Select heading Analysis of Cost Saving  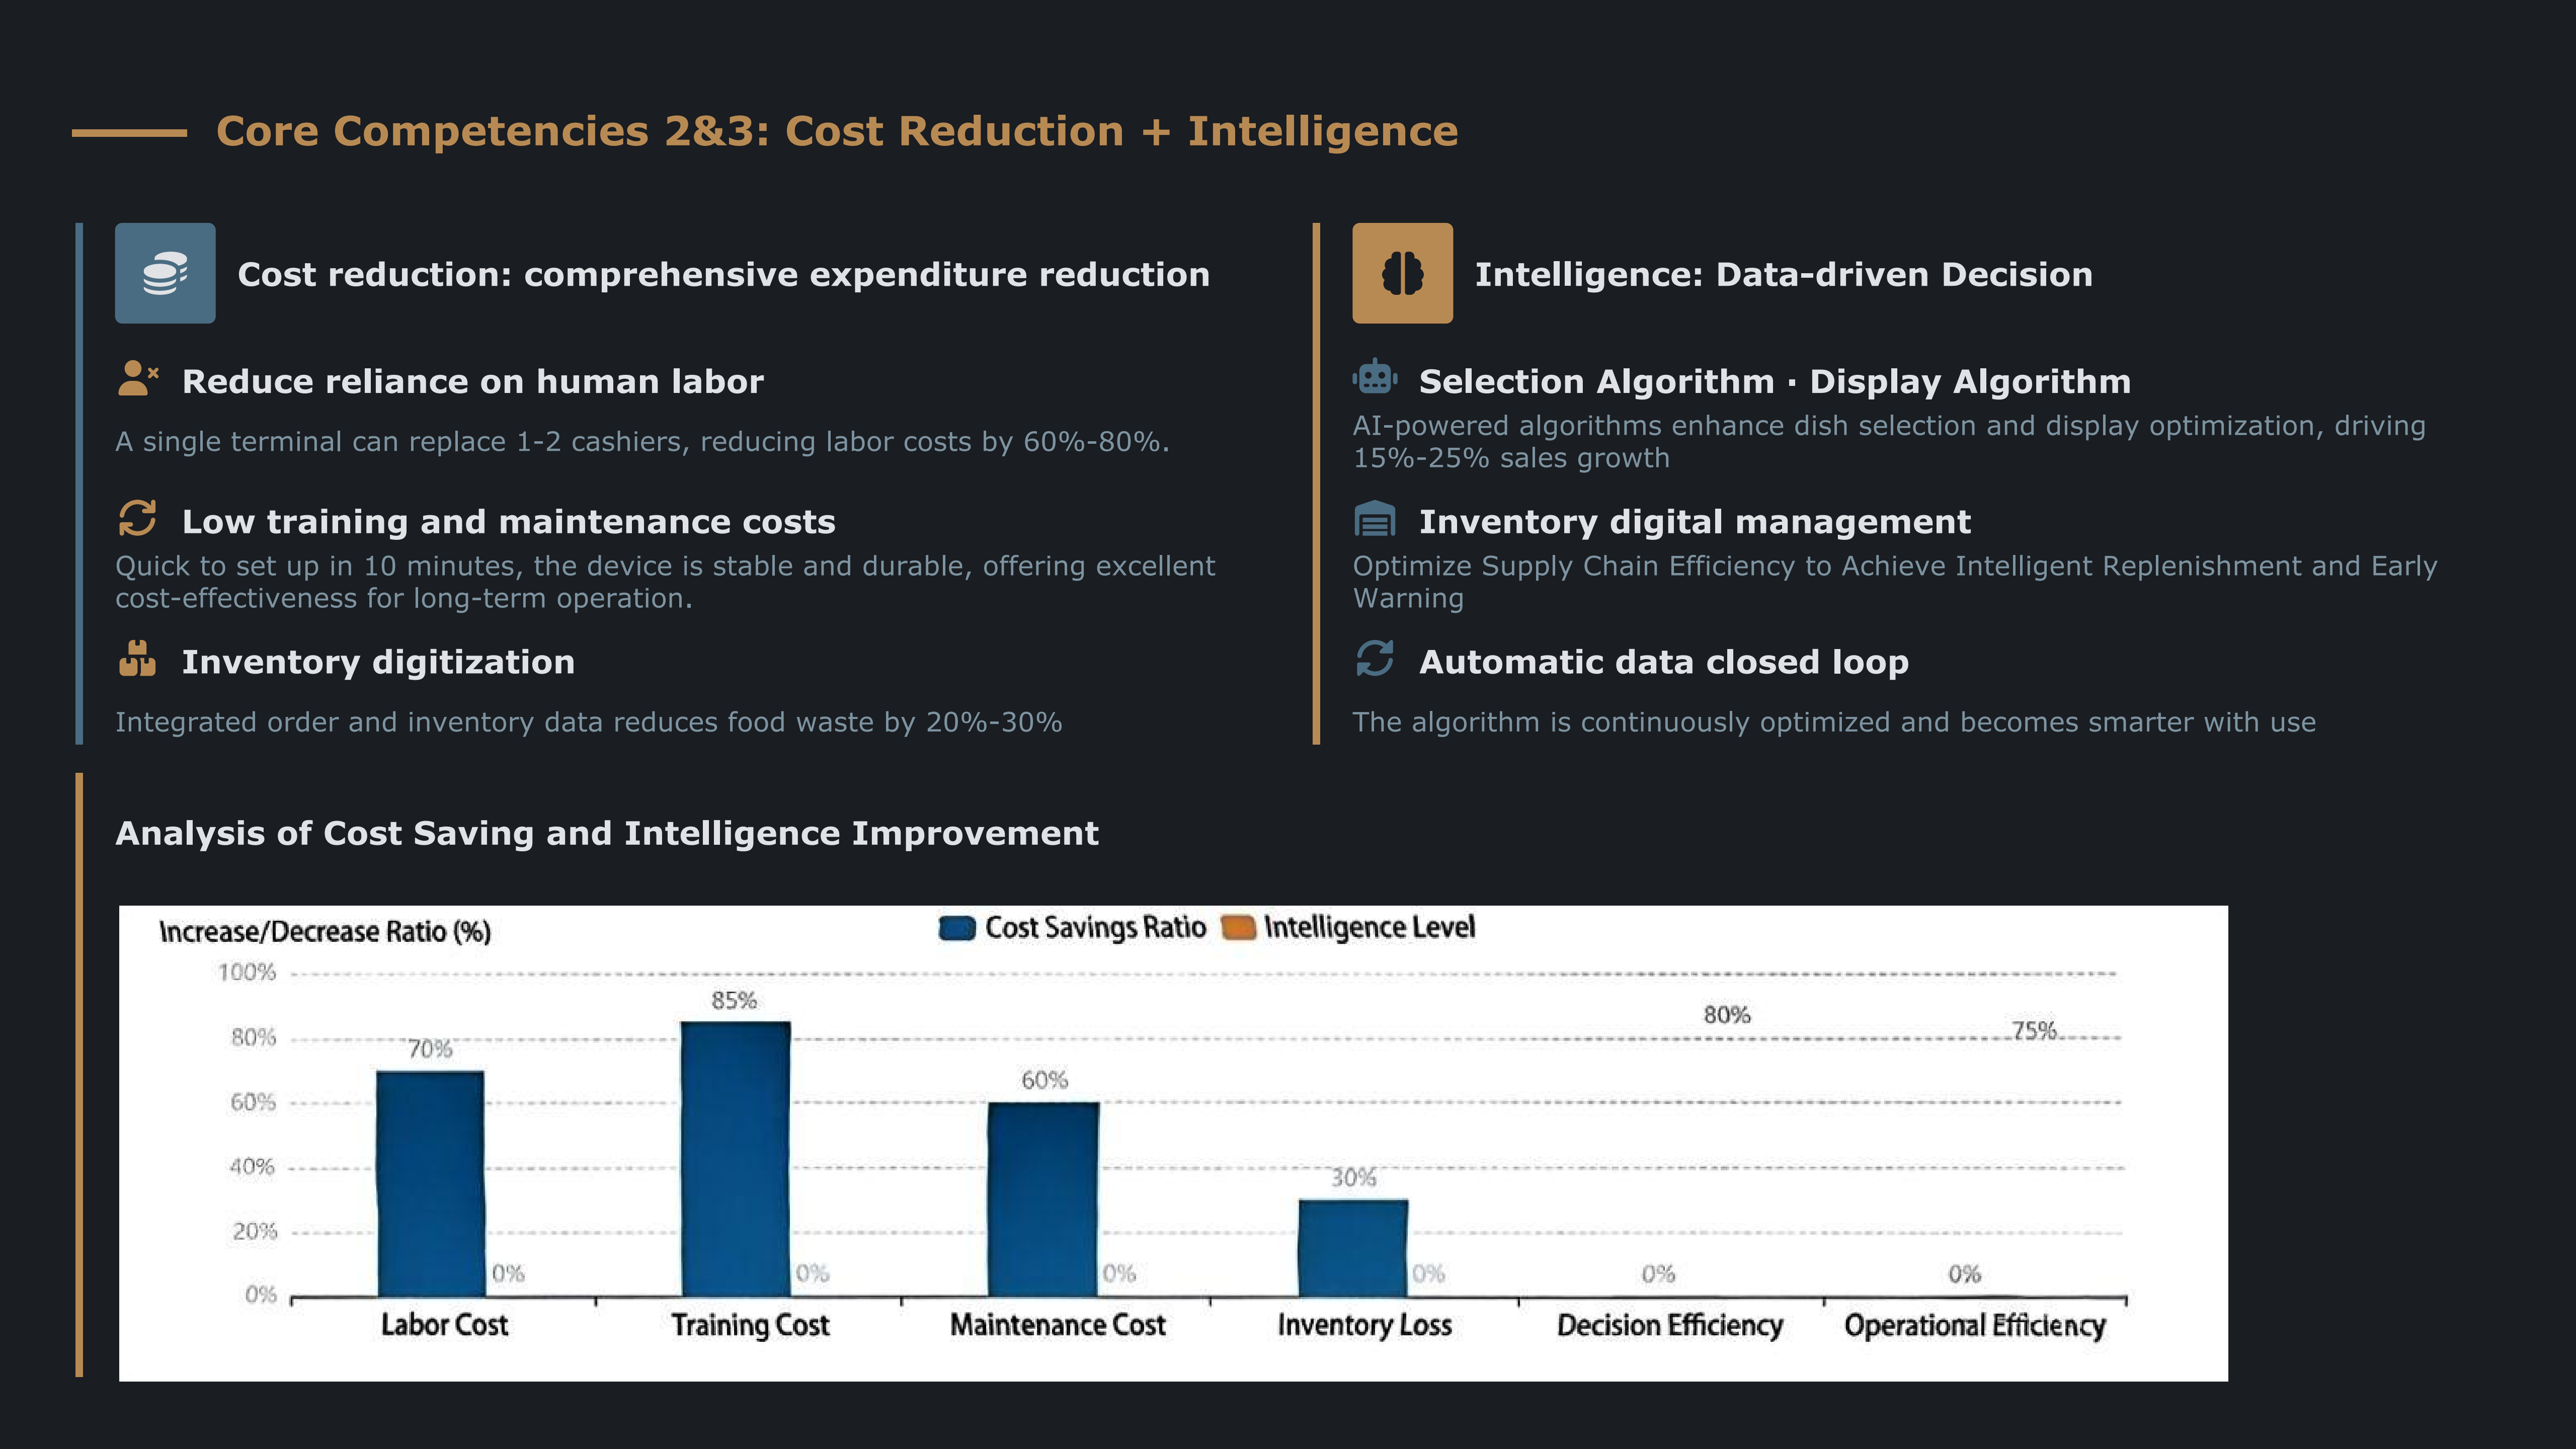606,833
